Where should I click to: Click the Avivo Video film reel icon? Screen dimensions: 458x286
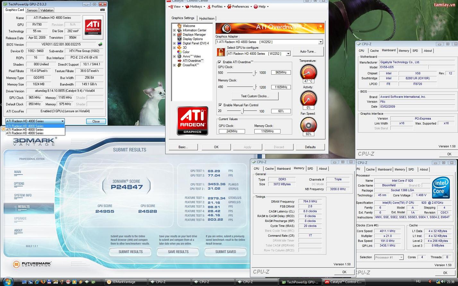pos(179,56)
